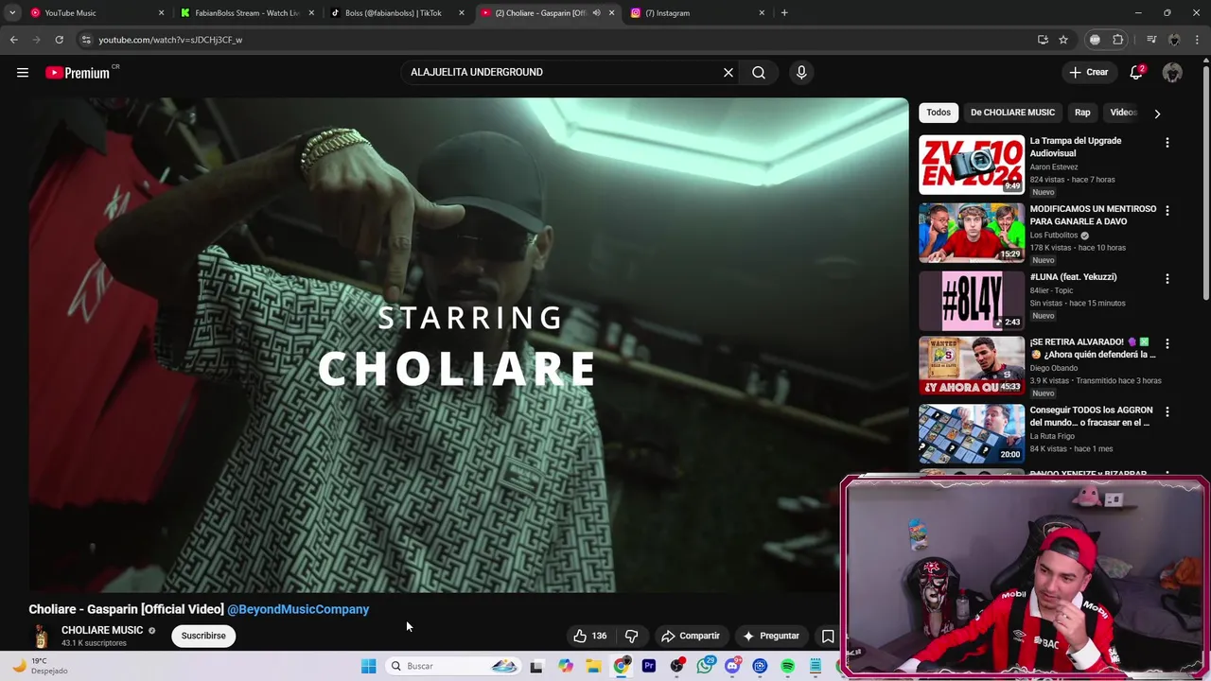Open CHOLIARE MUSIC channel avatar
This screenshot has height=681, width=1211.
[40, 636]
